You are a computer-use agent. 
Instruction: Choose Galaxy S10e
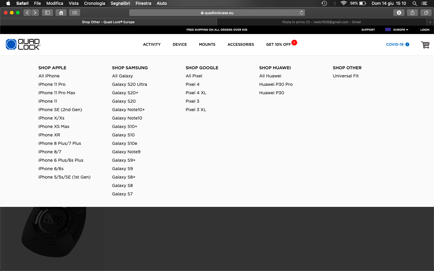click(x=124, y=143)
